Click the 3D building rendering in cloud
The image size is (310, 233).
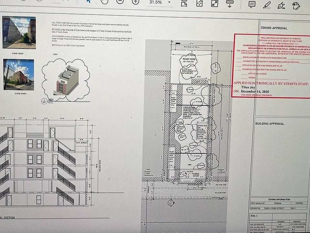point(66,80)
